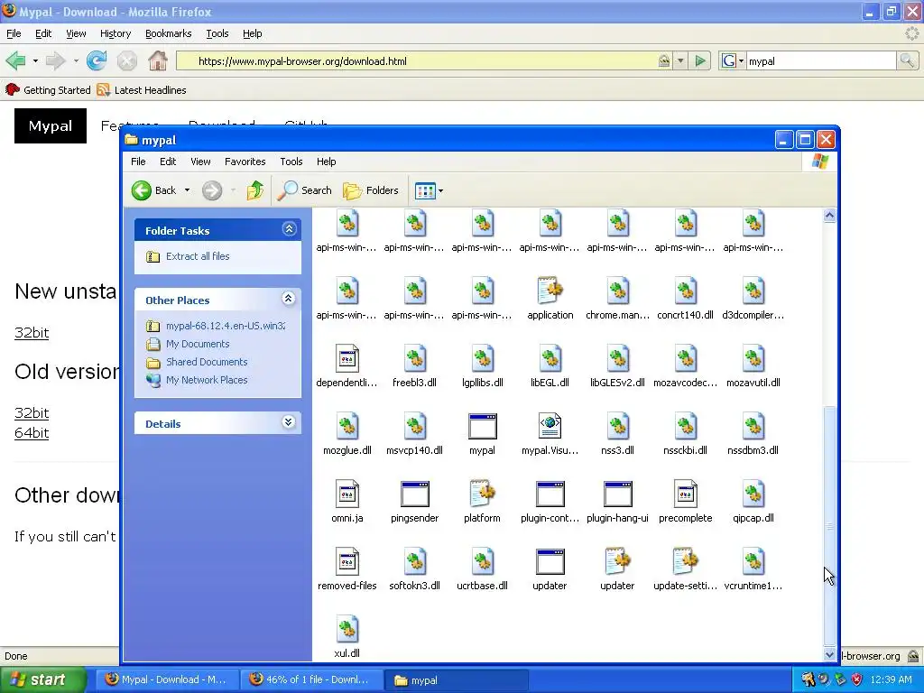The width and height of the screenshot is (924, 693).
Task: Switch to the download progress taskbar item
Action: (311, 679)
